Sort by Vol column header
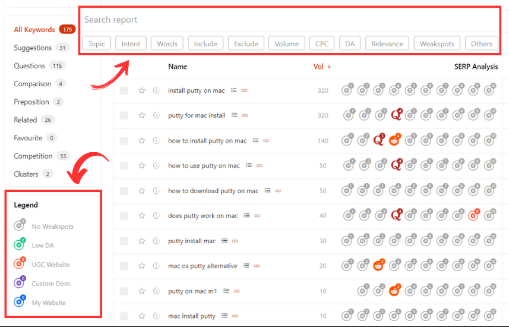The height and width of the screenshot is (327, 509). [x=322, y=67]
